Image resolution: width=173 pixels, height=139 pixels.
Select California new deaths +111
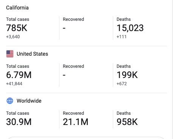(x=122, y=37)
